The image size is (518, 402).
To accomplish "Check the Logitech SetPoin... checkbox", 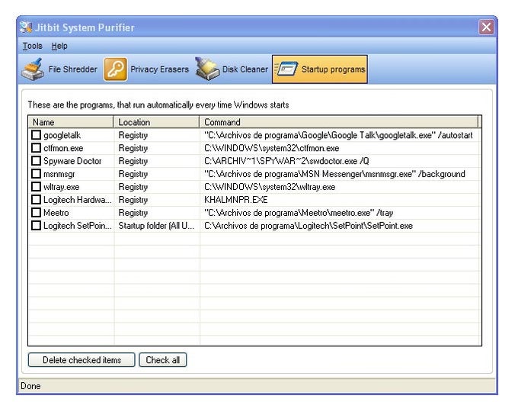I will point(36,225).
